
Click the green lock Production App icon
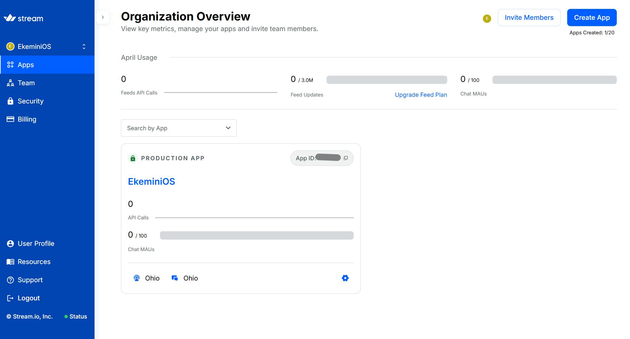click(x=133, y=158)
